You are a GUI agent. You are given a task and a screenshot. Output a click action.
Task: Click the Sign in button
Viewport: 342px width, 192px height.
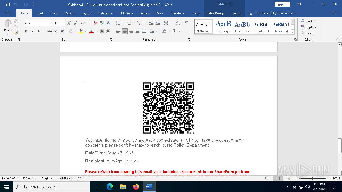point(282,4)
